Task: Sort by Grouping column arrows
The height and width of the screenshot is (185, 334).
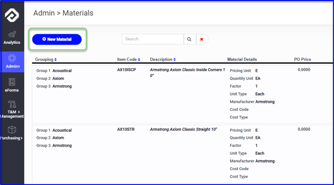Action: point(55,60)
